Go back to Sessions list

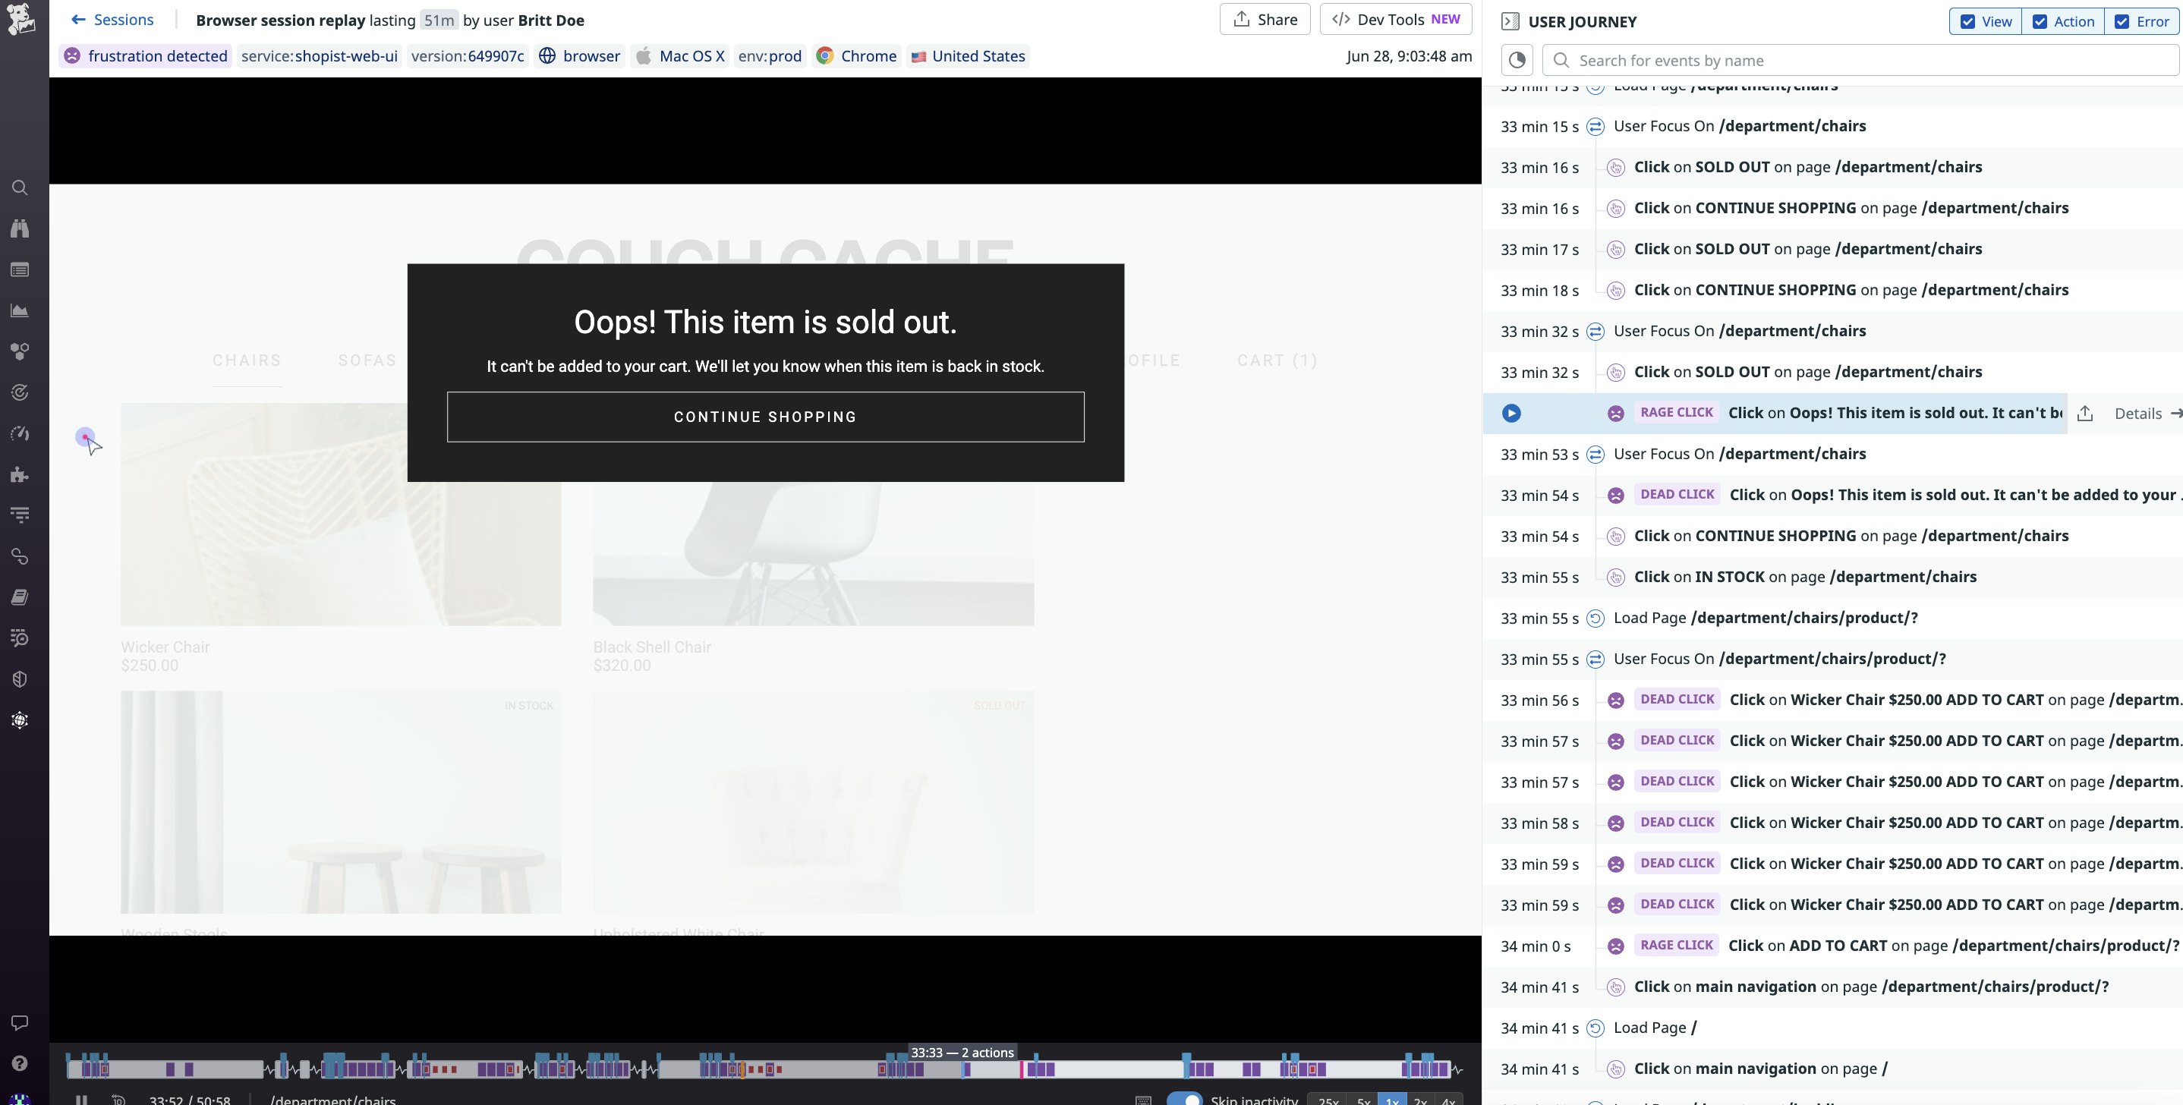tap(112, 20)
